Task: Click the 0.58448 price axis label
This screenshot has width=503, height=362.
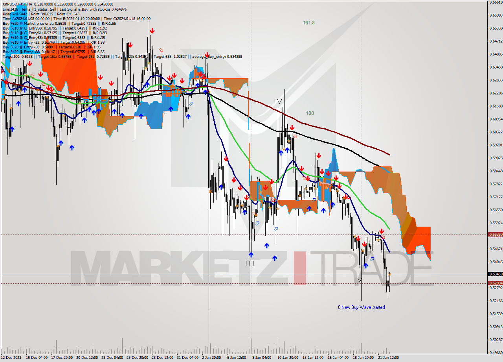Action: click(496, 171)
